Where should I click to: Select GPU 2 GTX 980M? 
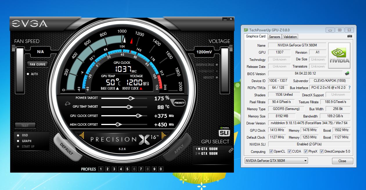coord(207,153)
